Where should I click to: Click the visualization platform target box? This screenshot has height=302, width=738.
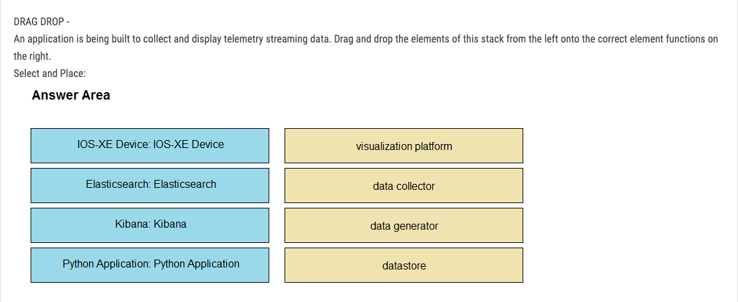404,145
